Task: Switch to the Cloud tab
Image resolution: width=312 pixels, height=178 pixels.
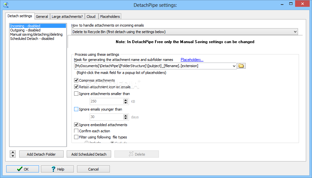Action: coord(91,17)
